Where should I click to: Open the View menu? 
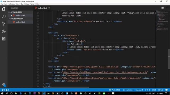[18, 4]
